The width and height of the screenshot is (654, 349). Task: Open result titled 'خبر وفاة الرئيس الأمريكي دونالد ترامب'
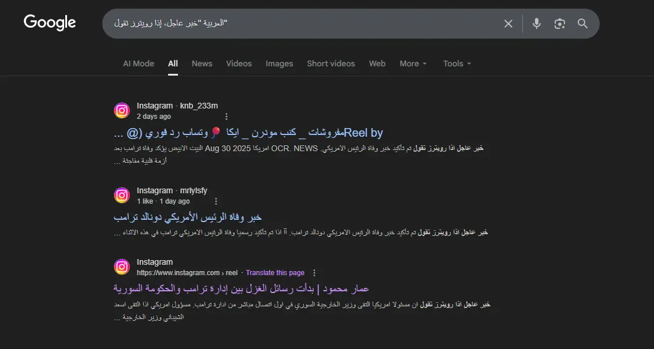tap(188, 217)
